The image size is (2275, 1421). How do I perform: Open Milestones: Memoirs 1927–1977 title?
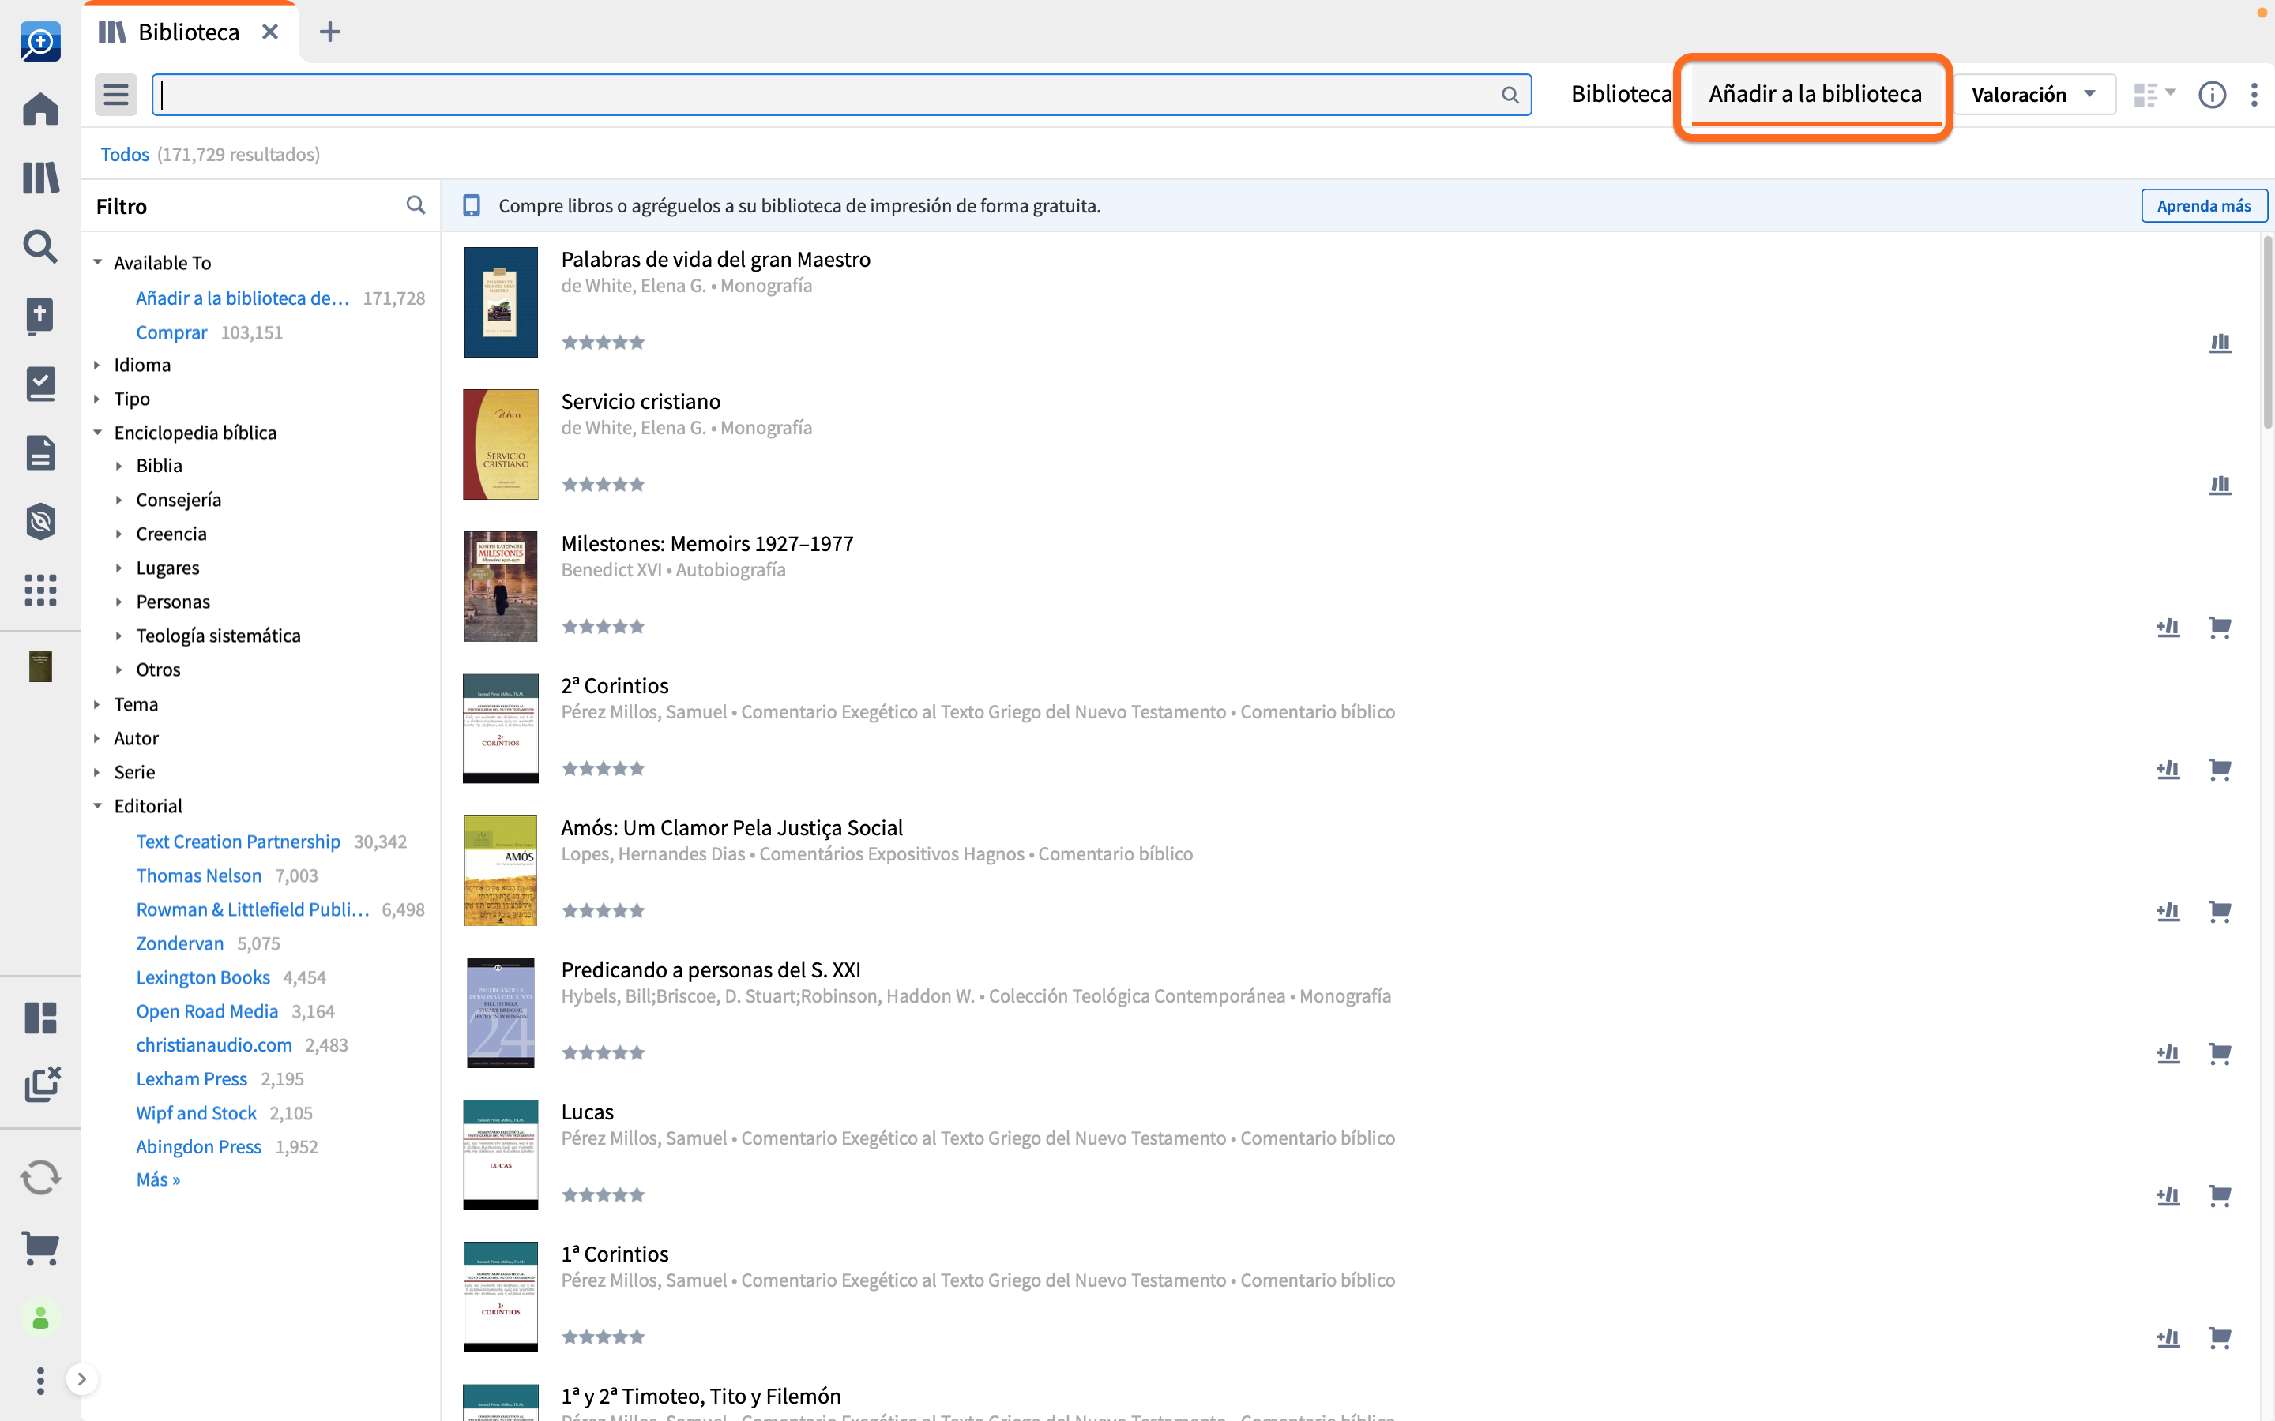(x=707, y=543)
